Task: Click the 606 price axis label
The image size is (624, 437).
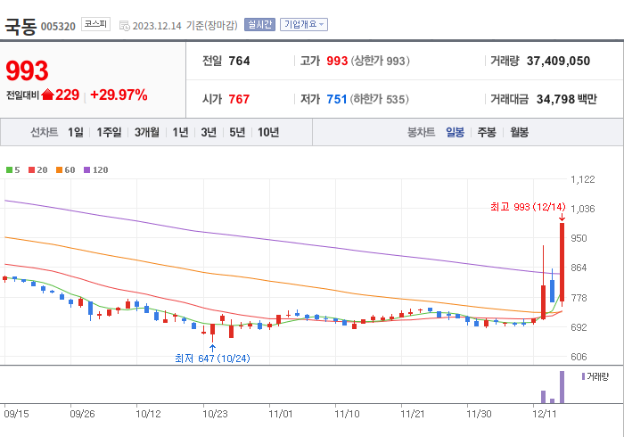Action: click(x=579, y=357)
